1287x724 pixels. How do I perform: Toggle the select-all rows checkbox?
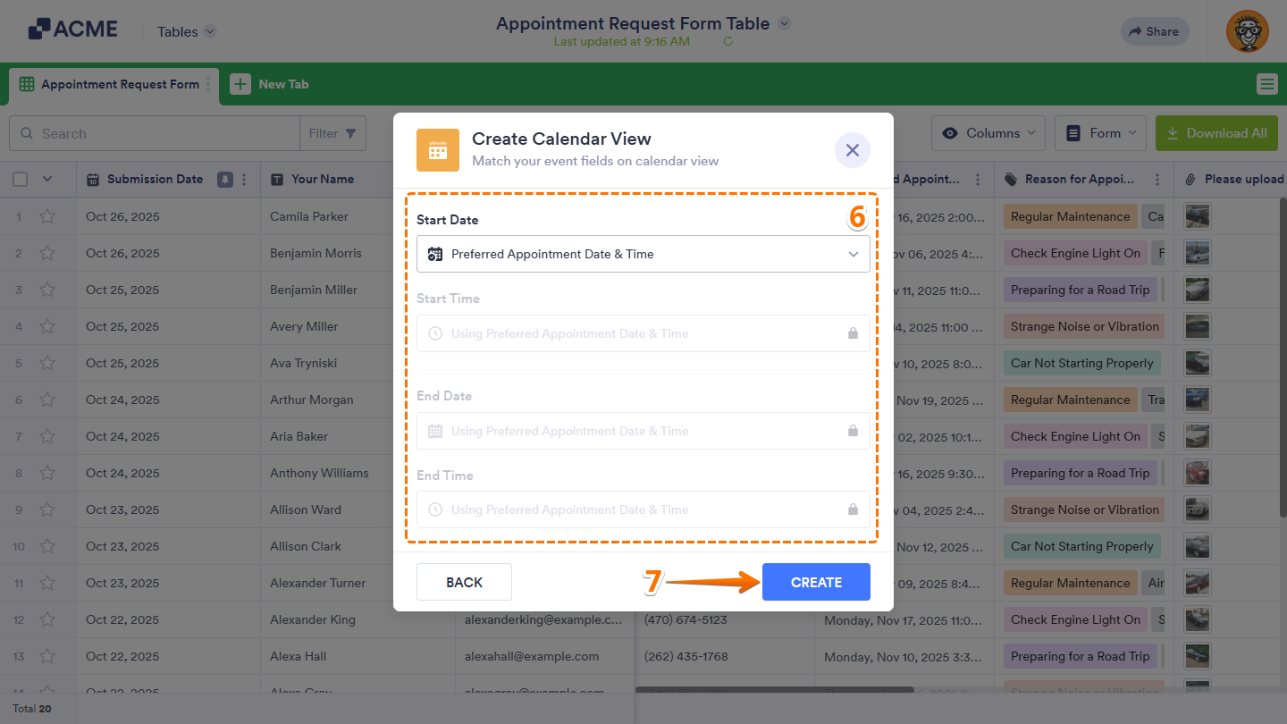coord(20,179)
